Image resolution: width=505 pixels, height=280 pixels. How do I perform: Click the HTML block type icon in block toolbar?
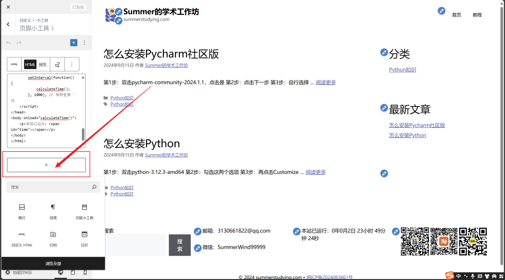pyautogui.click(x=14, y=64)
